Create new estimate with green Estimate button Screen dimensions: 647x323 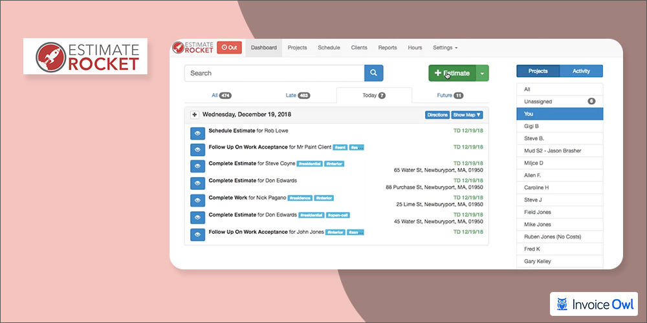[x=452, y=73]
